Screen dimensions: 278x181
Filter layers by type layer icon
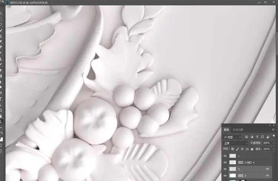[257, 137]
